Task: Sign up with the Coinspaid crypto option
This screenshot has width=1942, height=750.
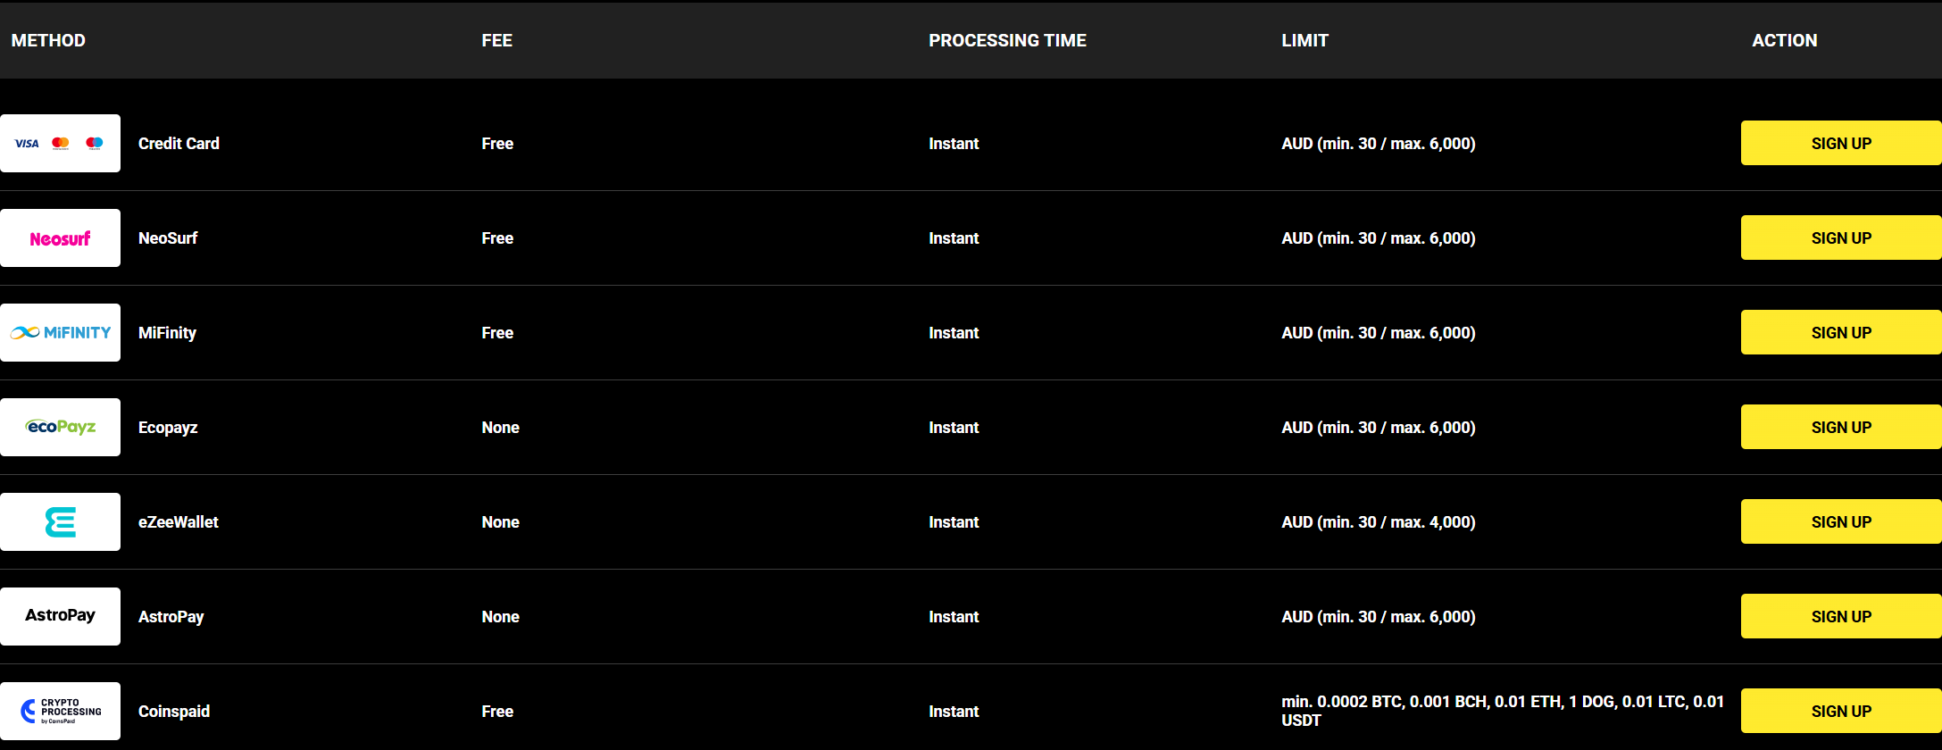Action: (1840, 712)
